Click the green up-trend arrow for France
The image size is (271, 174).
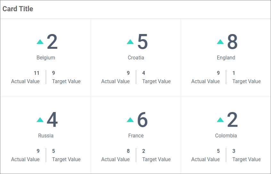pyautogui.click(x=130, y=120)
